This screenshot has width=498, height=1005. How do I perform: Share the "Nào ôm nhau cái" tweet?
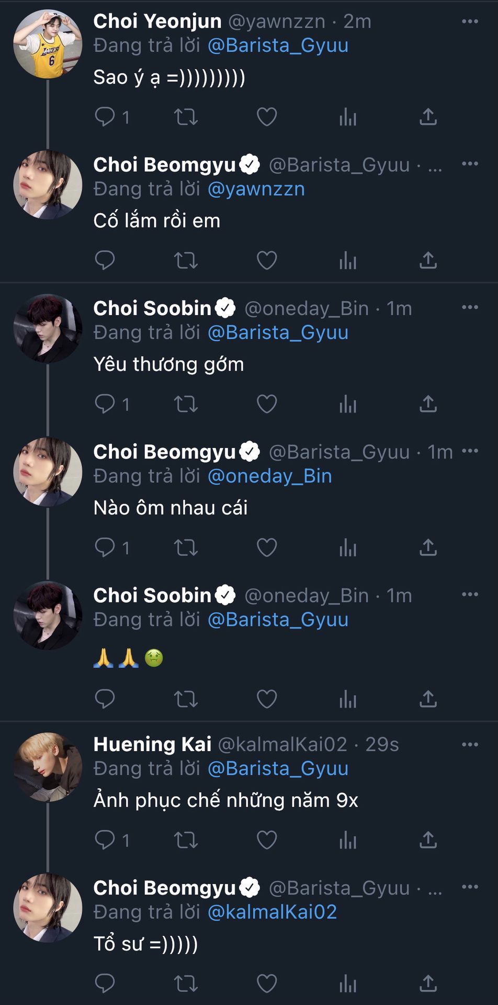(428, 548)
